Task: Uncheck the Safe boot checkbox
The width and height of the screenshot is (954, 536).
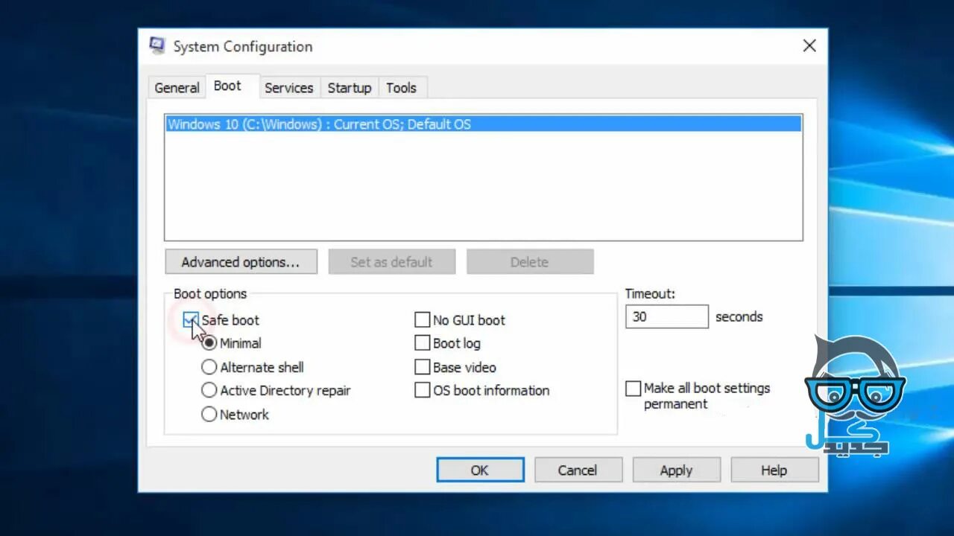Action: coord(191,320)
